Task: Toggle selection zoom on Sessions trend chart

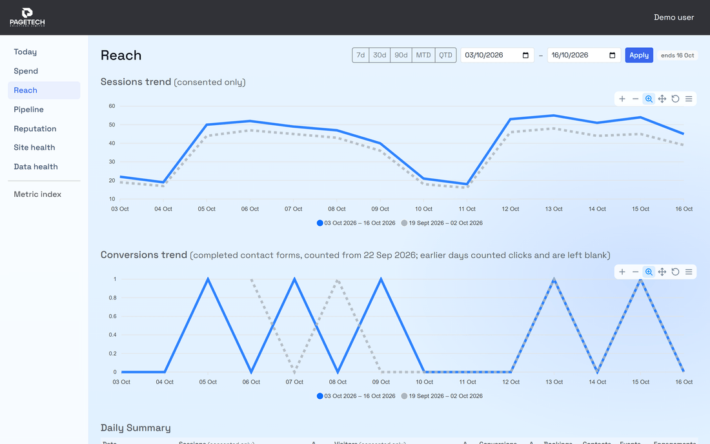Action: point(649,99)
